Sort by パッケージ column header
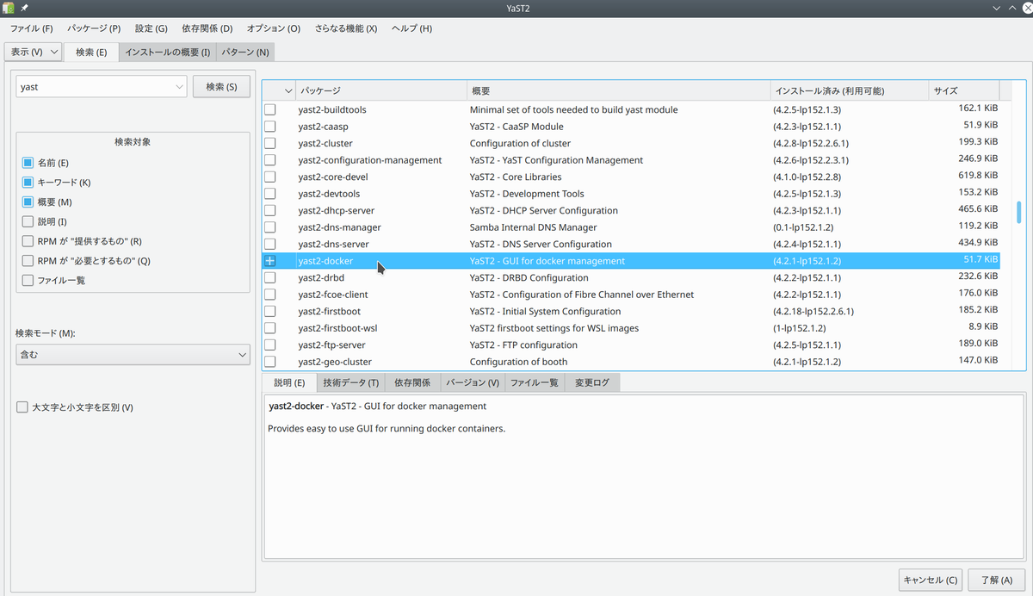1033x596 pixels. click(x=381, y=90)
